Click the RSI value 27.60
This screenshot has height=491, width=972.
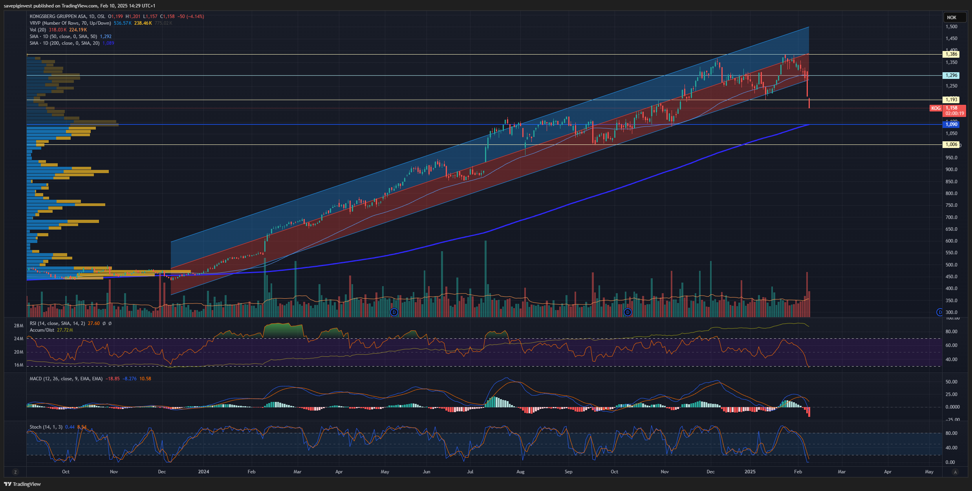click(94, 323)
